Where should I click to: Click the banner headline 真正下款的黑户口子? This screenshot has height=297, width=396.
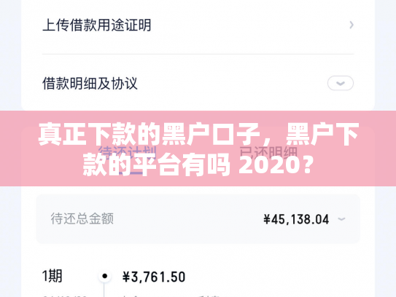pyautogui.click(x=149, y=134)
